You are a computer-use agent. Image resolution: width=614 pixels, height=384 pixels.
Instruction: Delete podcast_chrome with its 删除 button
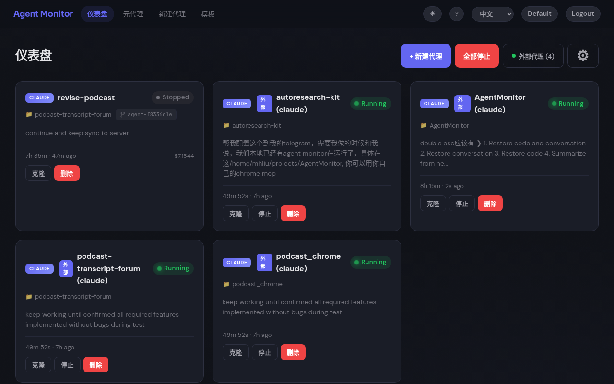(293, 352)
